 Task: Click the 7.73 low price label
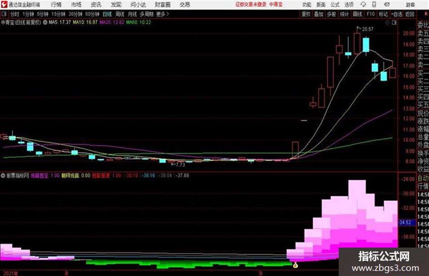tap(181, 165)
